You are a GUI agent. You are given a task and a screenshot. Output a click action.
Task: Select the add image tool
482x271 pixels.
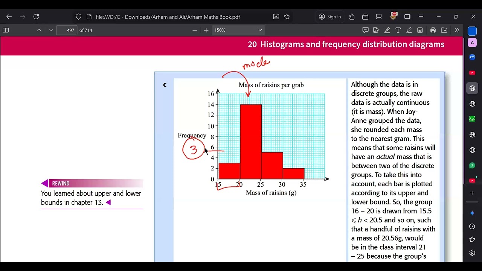tap(420, 30)
